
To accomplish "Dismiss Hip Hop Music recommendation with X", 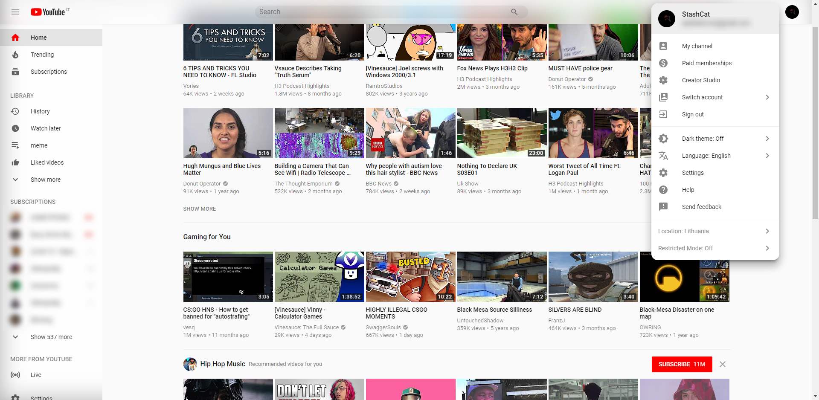I will pyautogui.click(x=722, y=364).
